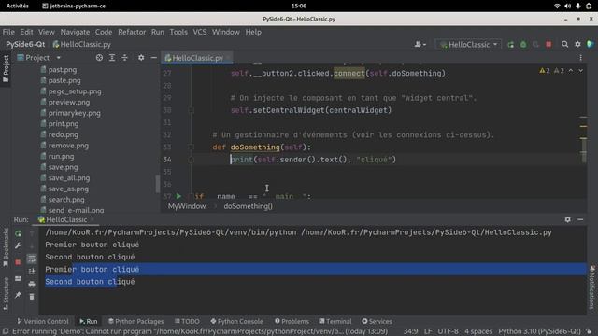Click the MyWindow breadcrumb
Screen dimensions: 598x336
(x=187, y=206)
